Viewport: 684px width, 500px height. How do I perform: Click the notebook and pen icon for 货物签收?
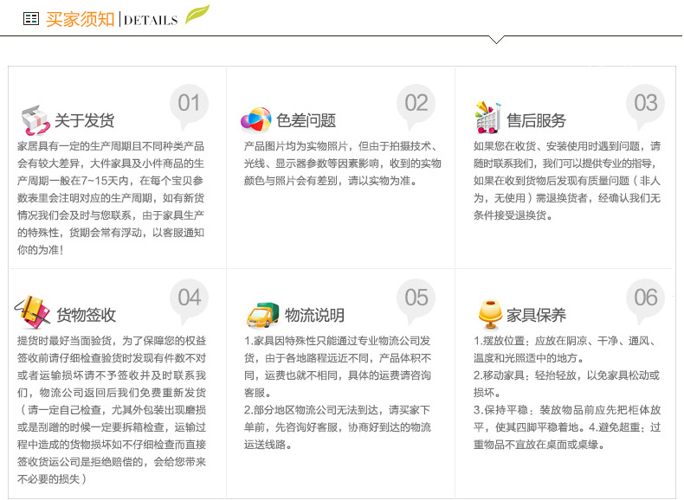point(32,312)
